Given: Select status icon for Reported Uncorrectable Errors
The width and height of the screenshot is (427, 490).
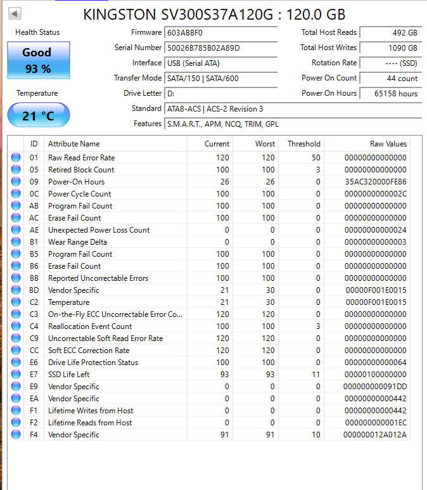Looking at the screenshot, I should 16,278.
